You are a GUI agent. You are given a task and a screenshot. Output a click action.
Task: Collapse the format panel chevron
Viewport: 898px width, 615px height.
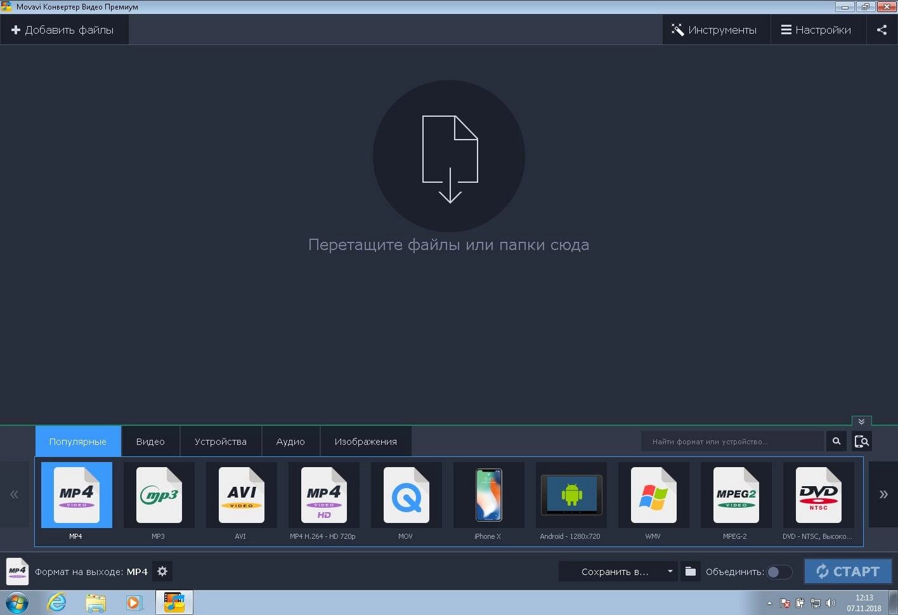coord(861,421)
